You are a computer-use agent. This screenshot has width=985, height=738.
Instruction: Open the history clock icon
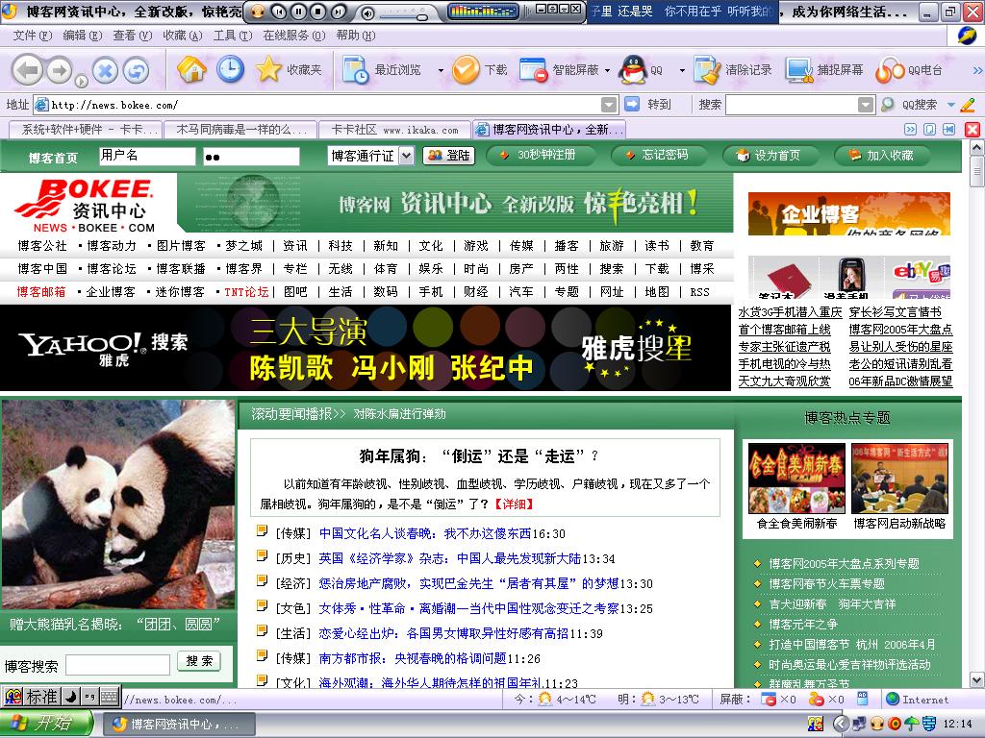230,70
